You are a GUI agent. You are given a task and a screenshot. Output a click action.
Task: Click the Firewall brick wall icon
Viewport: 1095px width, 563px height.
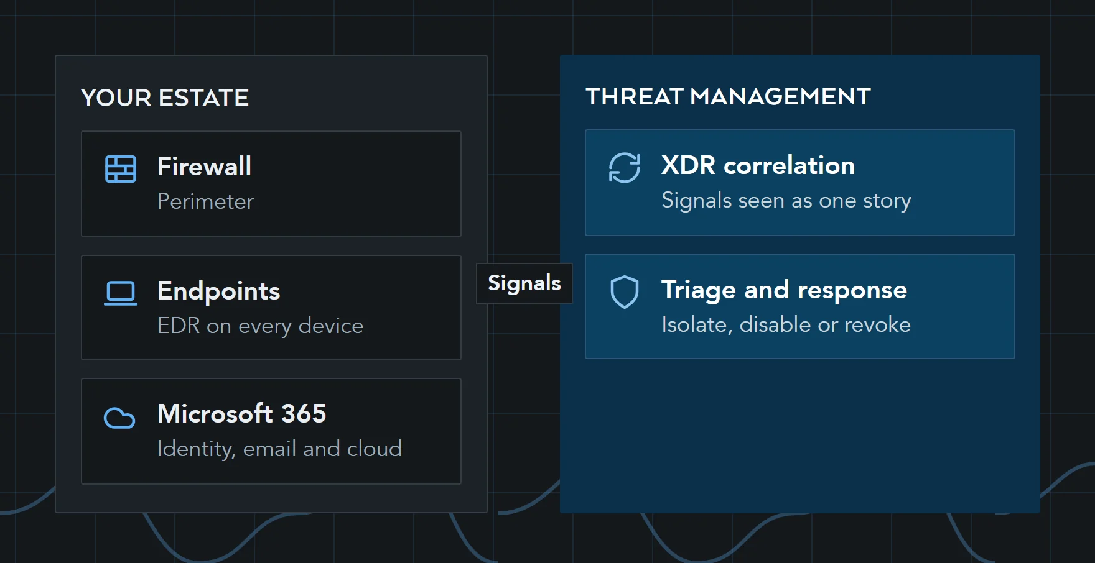tap(121, 169)
